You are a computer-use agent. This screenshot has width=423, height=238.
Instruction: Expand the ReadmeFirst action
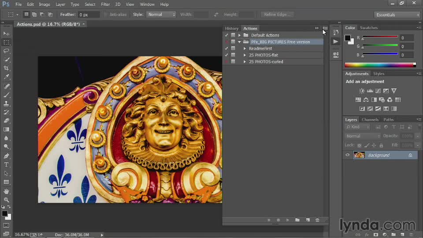(x=245, y=48)
